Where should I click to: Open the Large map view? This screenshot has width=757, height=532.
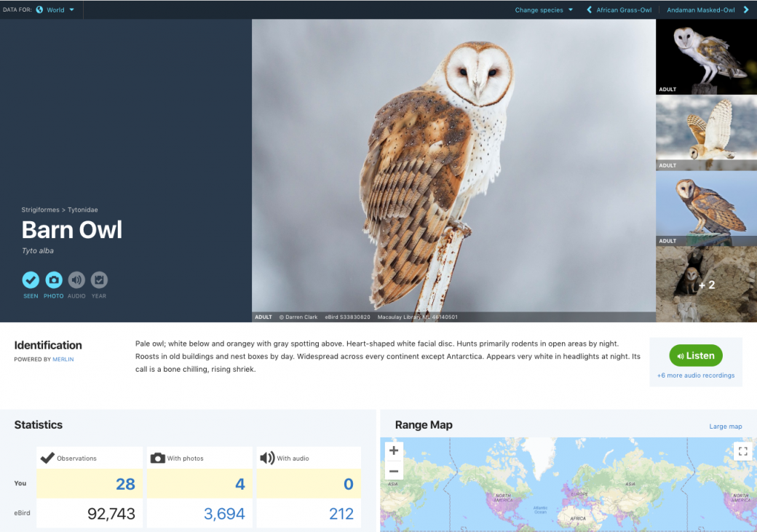click(x=726, y=426)
